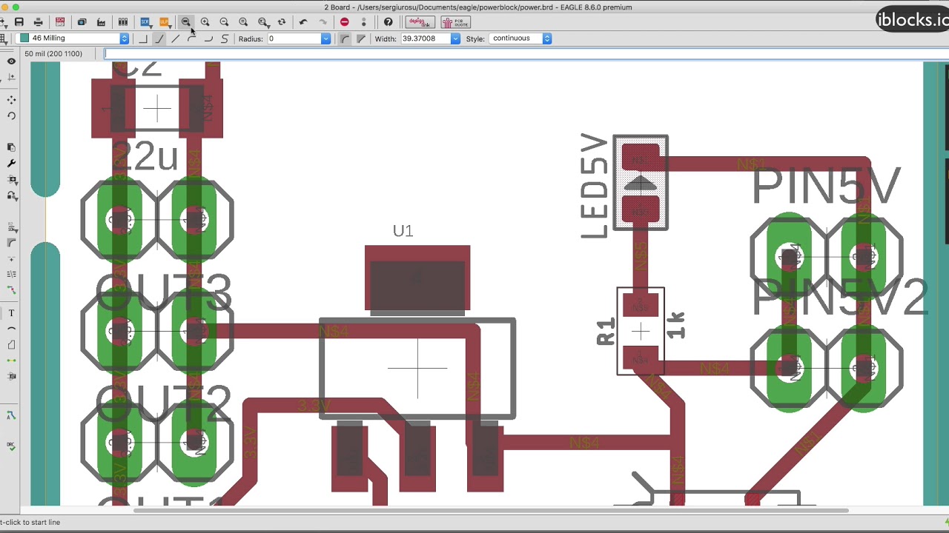The height and width of the screenshot is (533, 949).
Task: Click the horizontal scrollbar under the board
Action: (x=491, y=510)
